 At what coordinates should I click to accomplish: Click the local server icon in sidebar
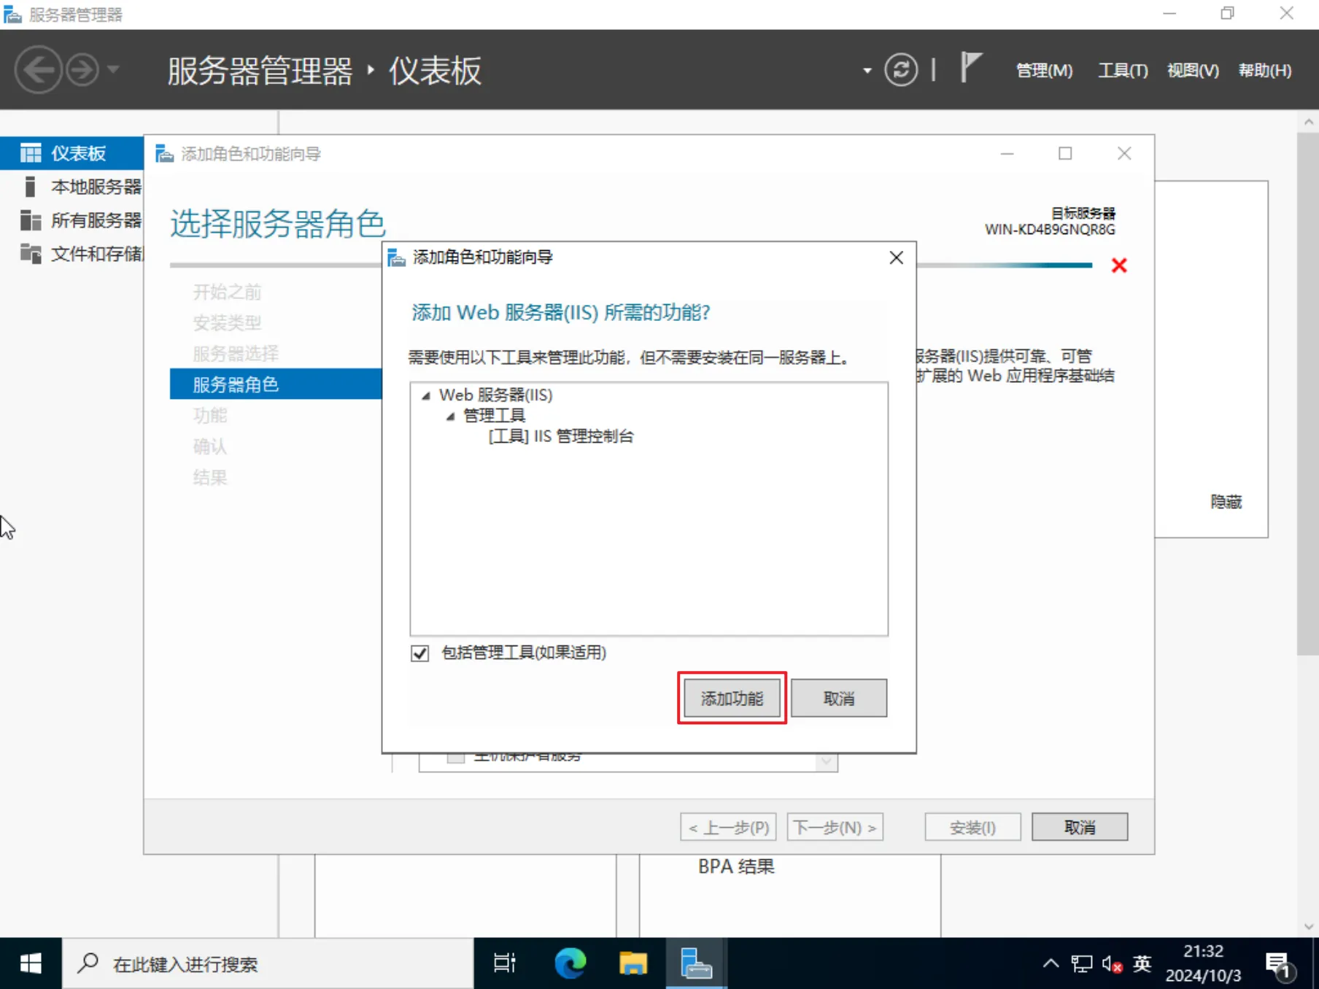click(30, 187)
